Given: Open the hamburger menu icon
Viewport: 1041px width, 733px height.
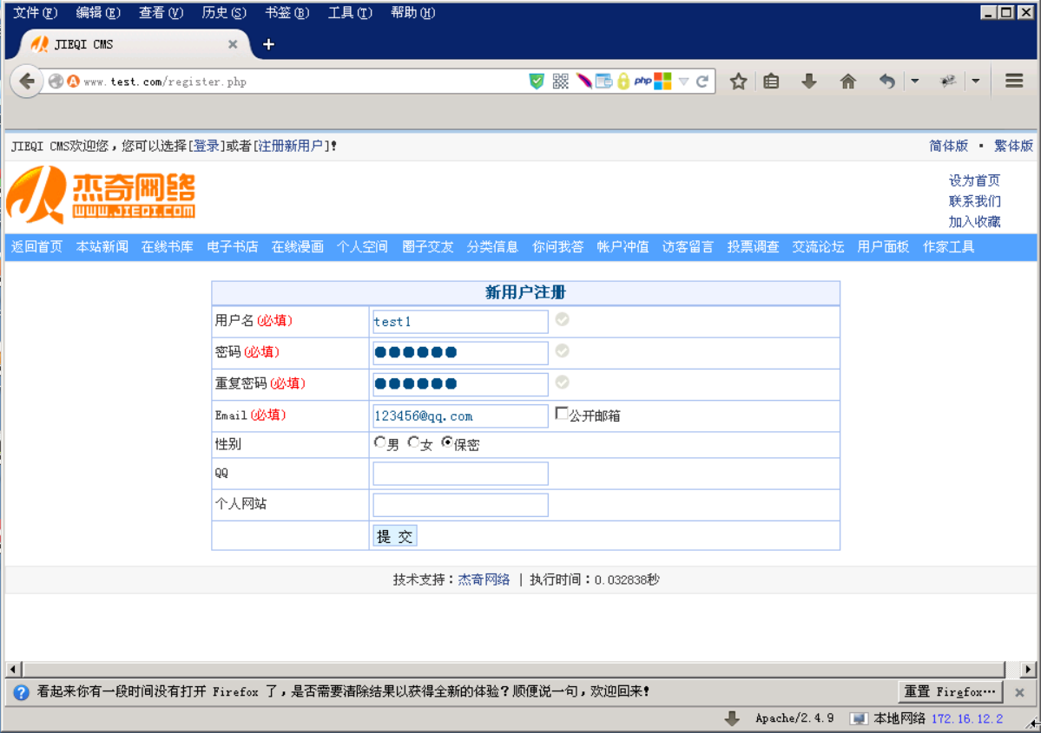Looking at the screenshot, I should pos(1014,81).
